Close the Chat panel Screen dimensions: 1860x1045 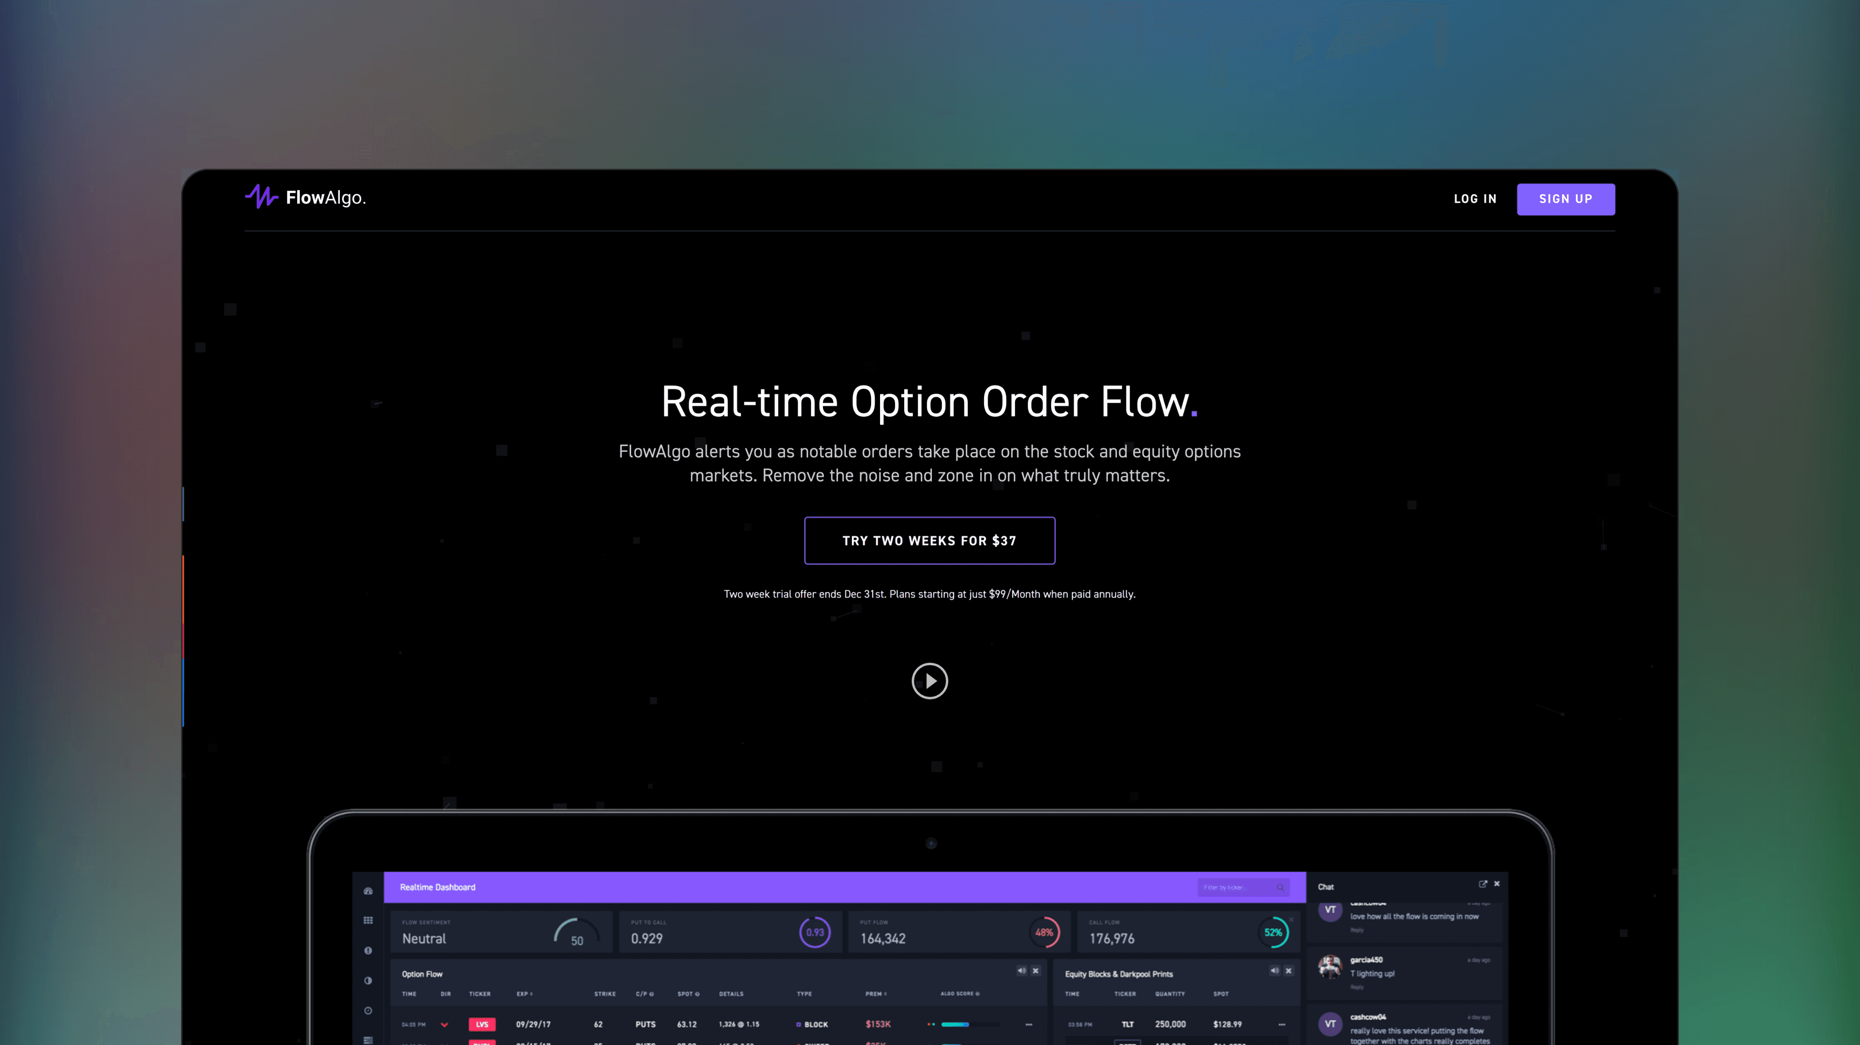click(x=1497, y=884)
